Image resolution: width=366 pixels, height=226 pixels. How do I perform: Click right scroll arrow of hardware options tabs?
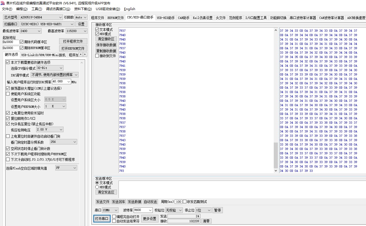click(x=85, y=54)
